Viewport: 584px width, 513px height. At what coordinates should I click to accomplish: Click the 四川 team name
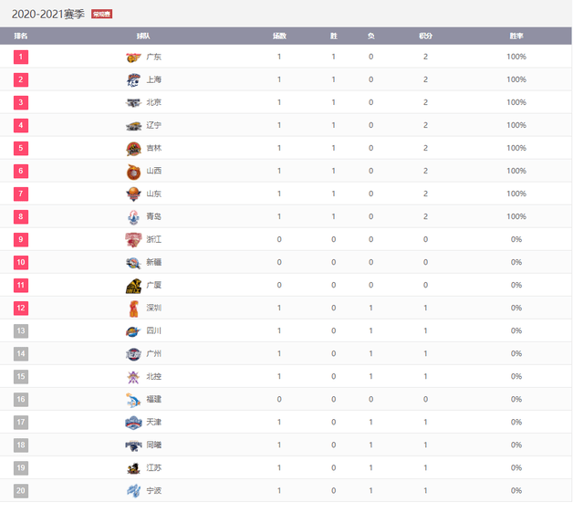tap(154, 330)
